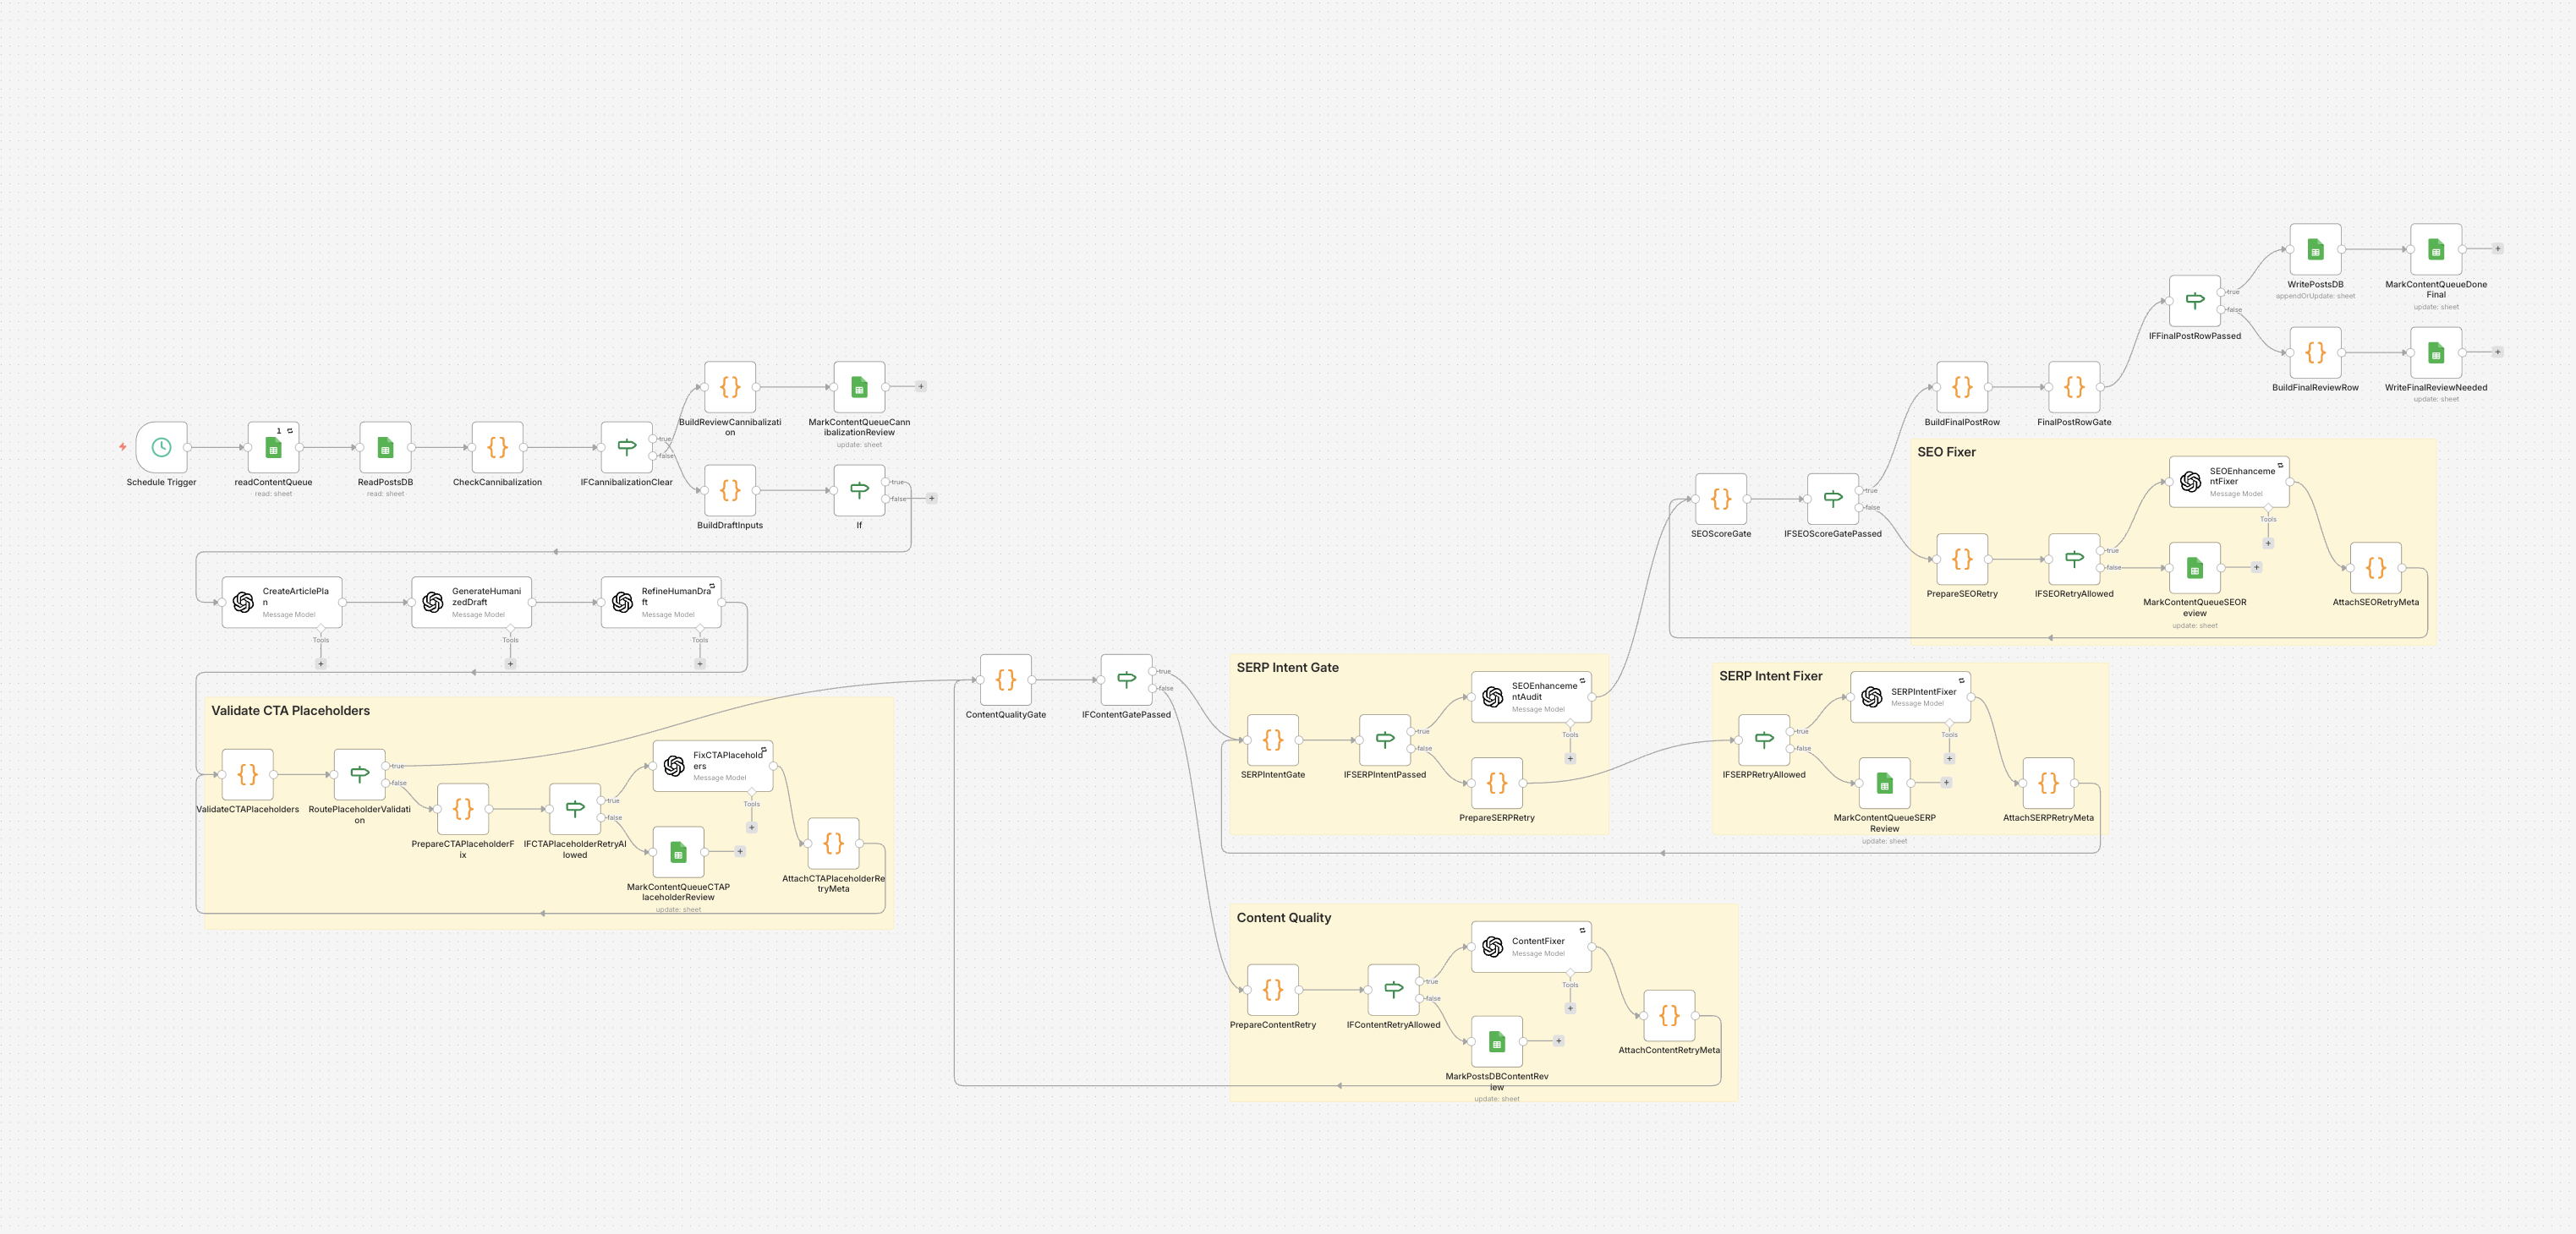This screenshot has width=2576, height=1234.
Task: Open the ContentFixer OpenAI node
Action: (x=1531, y=947)
